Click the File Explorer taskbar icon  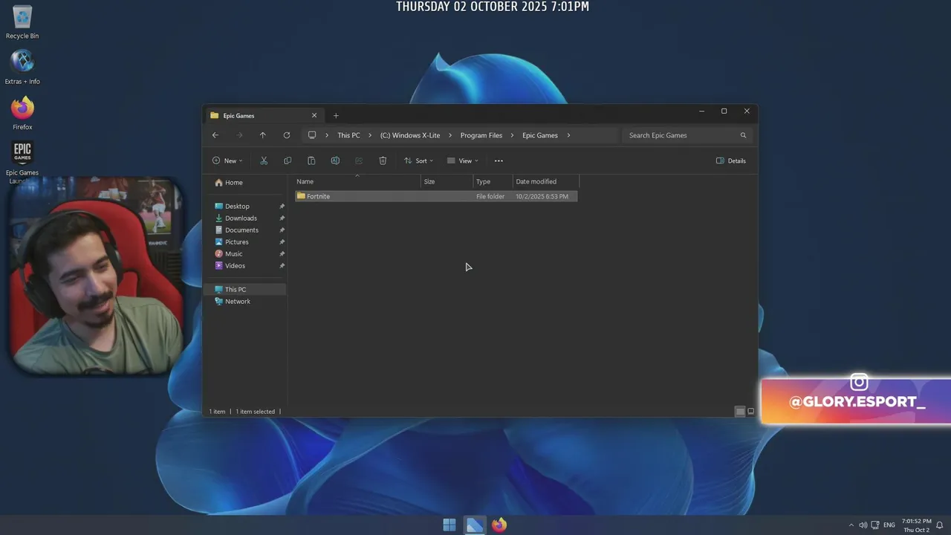[475, 525]
